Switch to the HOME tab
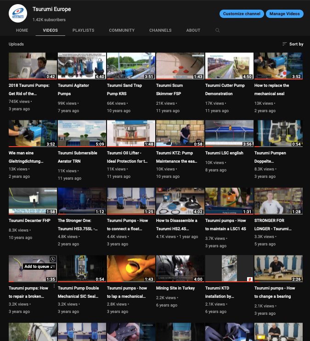This screenshot has width=310, height=341. tap(22, 30)
